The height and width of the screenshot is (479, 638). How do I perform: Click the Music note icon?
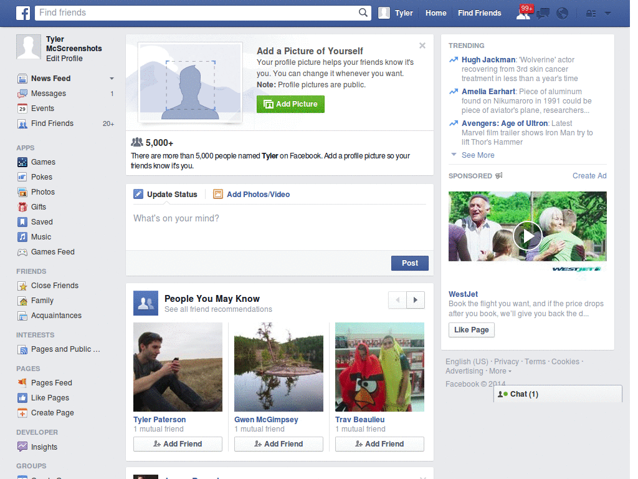pos(22,237)
